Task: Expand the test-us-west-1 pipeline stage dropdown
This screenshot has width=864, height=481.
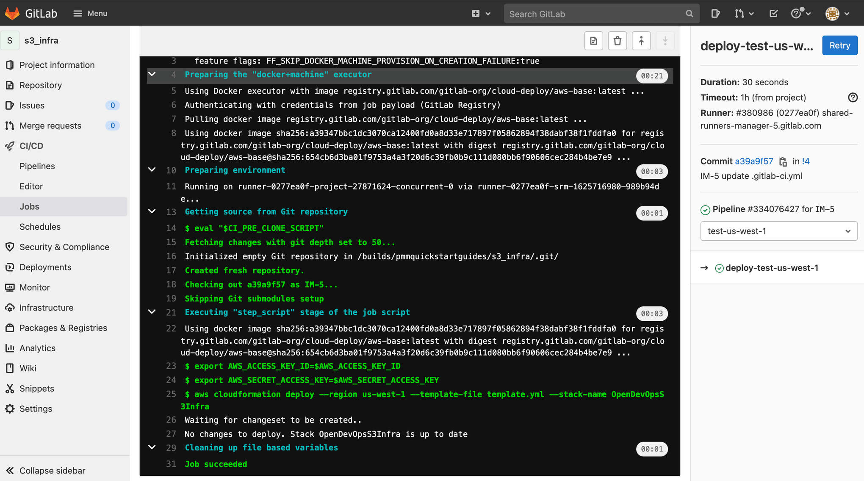Action: [847, 231]
